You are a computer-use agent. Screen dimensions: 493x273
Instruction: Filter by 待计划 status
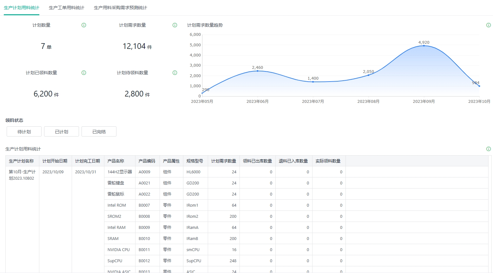(24, 131)
